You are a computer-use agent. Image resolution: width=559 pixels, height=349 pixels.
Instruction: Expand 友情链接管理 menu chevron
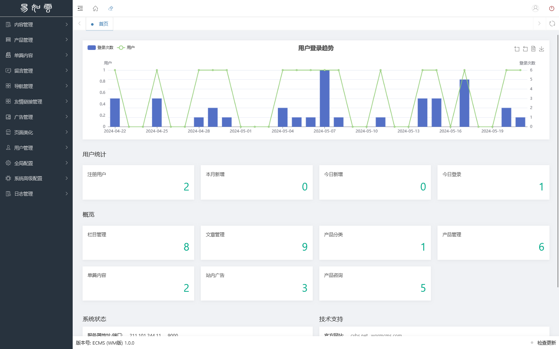pyautogui.click(x=66, y=101)
